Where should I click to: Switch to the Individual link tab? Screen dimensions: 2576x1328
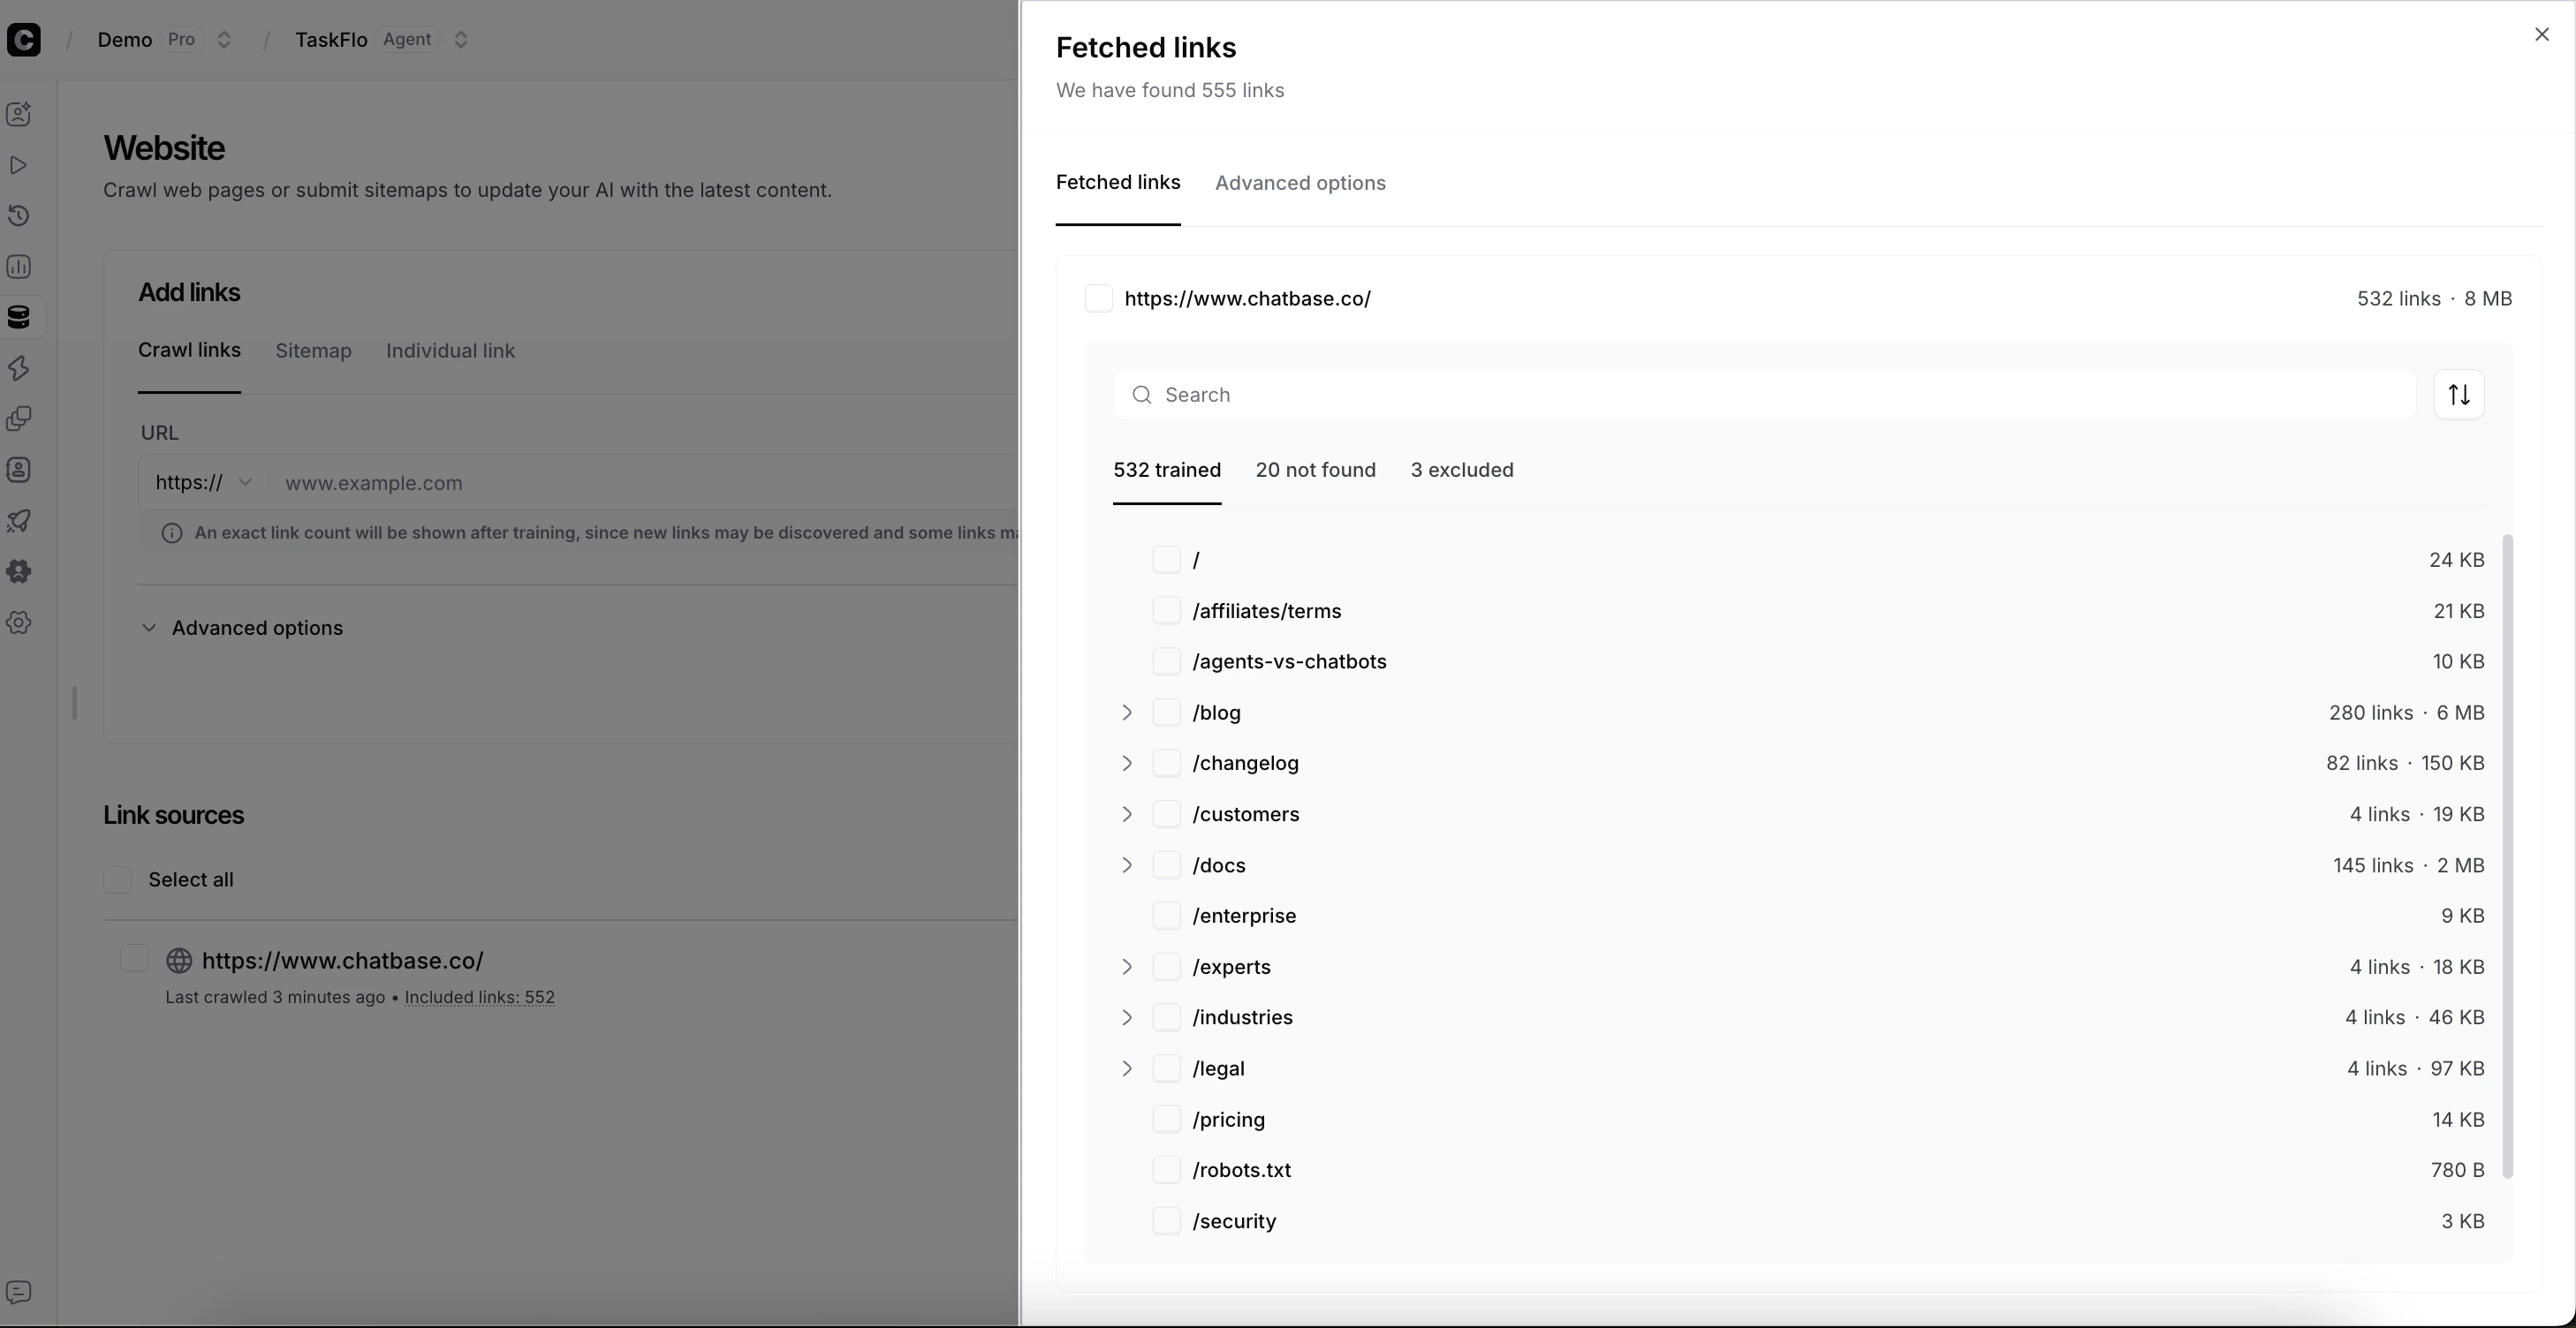(x=450, y=351)
